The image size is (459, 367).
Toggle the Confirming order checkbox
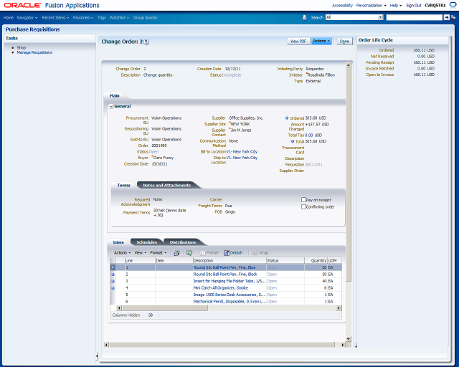(x=303, y=206)
